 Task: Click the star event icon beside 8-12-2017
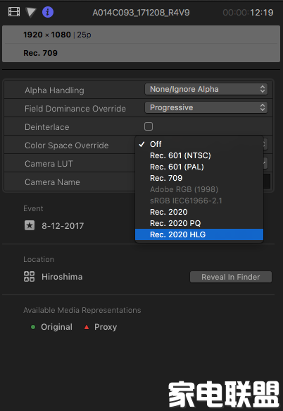click(x=30, y=225)
